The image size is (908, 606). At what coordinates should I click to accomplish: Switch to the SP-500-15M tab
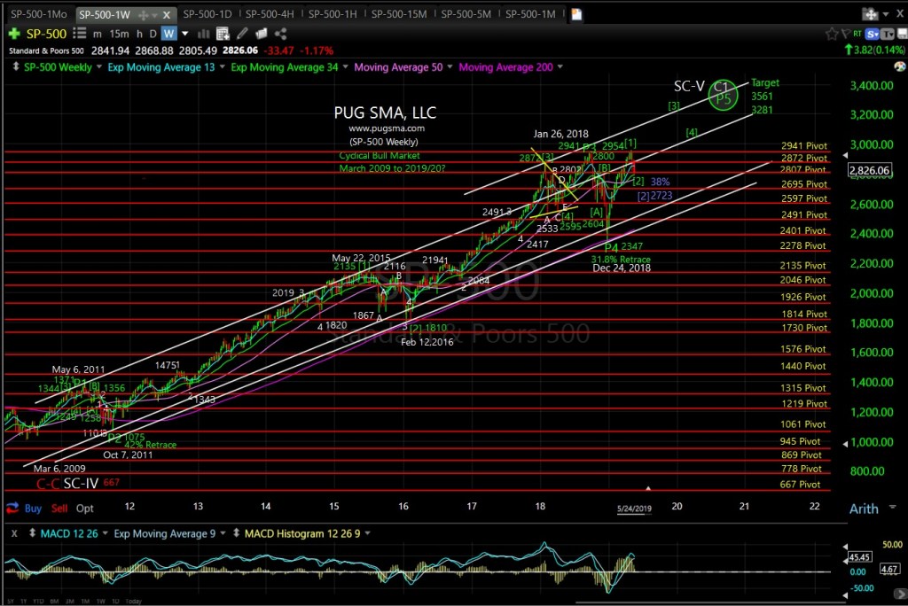click(399, 14)
